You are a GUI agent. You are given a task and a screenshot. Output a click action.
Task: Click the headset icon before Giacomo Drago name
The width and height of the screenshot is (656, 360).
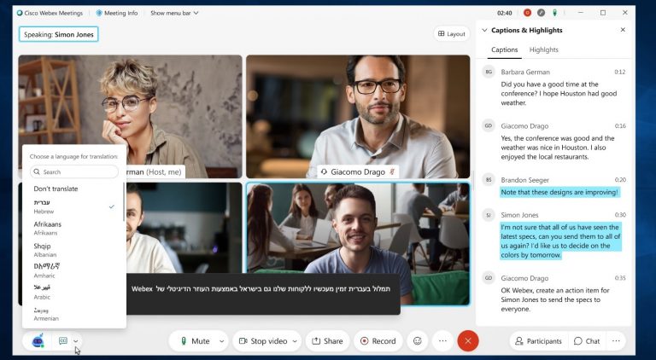[324, 171]
